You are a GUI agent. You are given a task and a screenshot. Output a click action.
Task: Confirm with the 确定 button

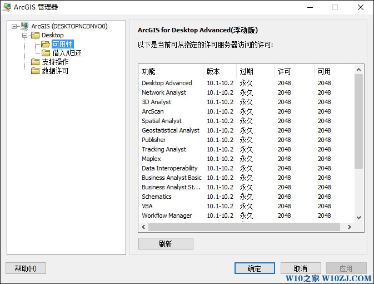(x=255, y=268)
